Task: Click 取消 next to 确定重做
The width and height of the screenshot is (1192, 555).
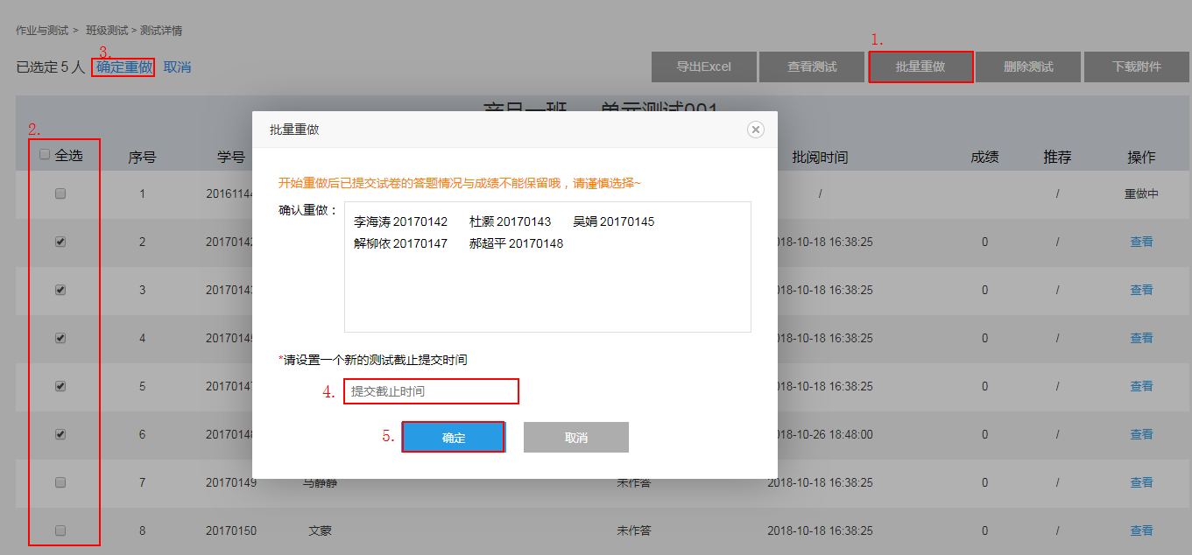Action: click(177, 67)
